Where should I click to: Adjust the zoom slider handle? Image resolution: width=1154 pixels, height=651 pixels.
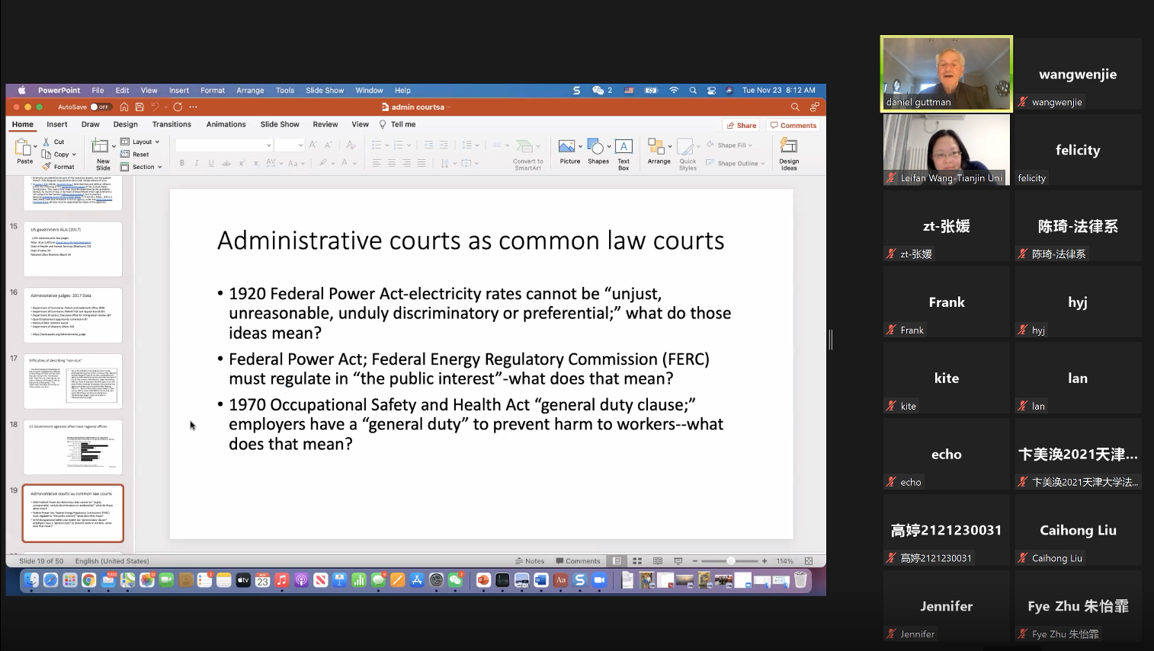[730, 561]
